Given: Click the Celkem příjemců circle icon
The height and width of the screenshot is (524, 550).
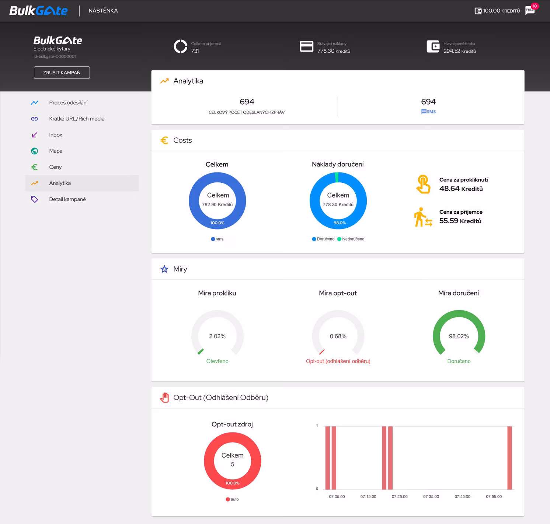Looking at the screenshot, I should [181, 46].
